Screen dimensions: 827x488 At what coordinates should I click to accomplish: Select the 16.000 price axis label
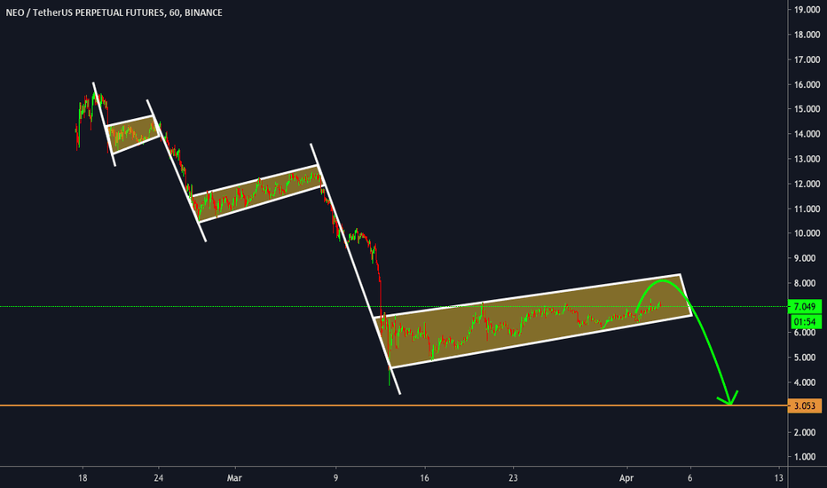point(807,84)
